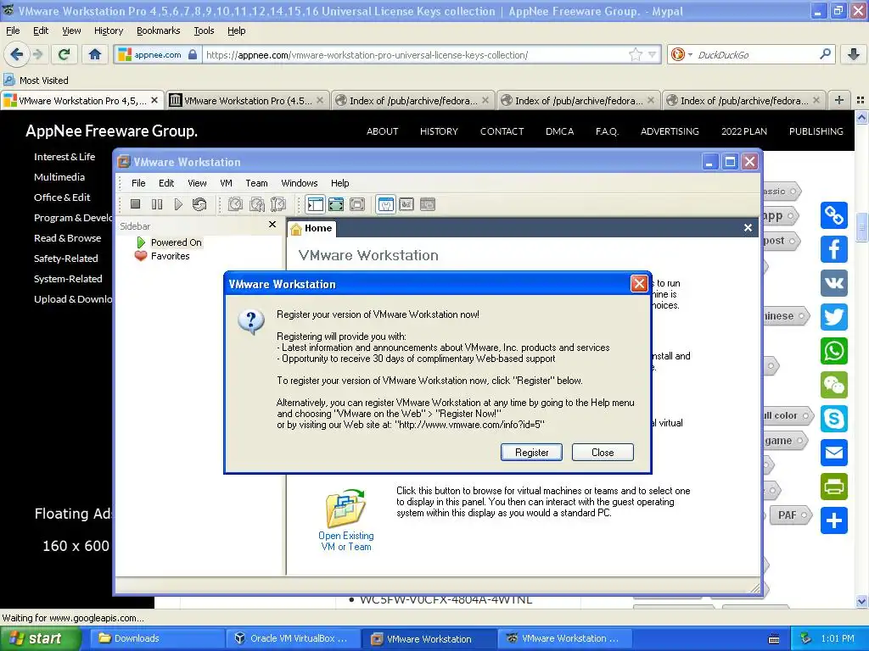
Task: Click the Suspend pause icon in VMware toolbar
Action: tap(157, 204)
